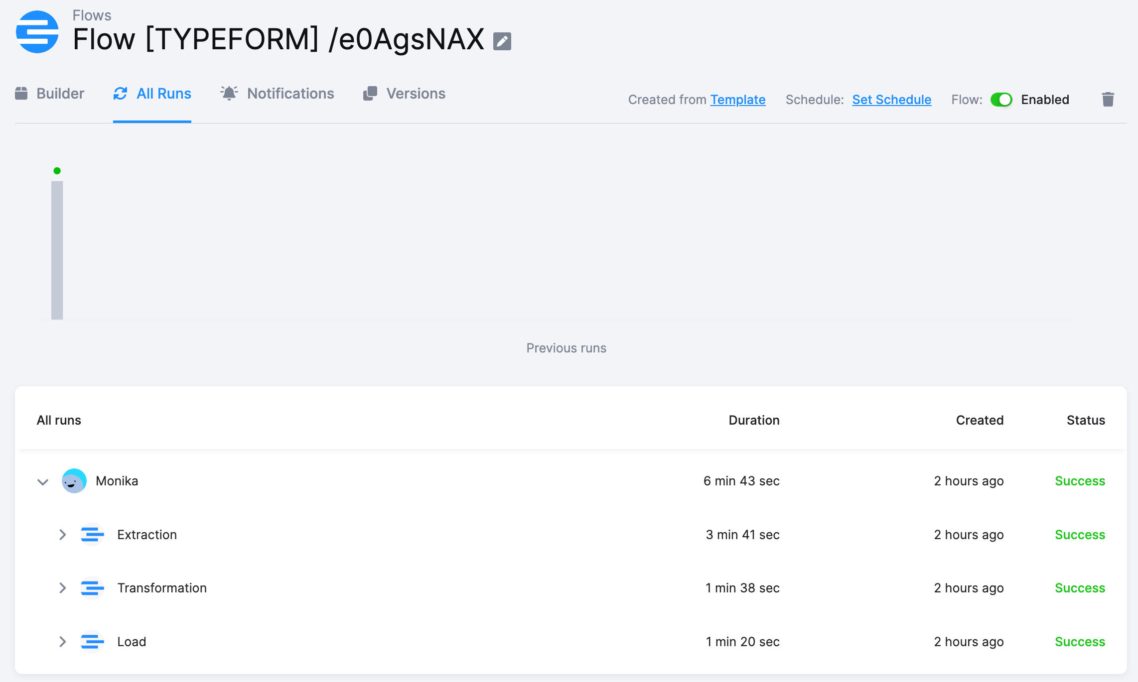Click the Success status of the Extraction run
This screenshot has height=682, width=1138.
pos(1079,535)
